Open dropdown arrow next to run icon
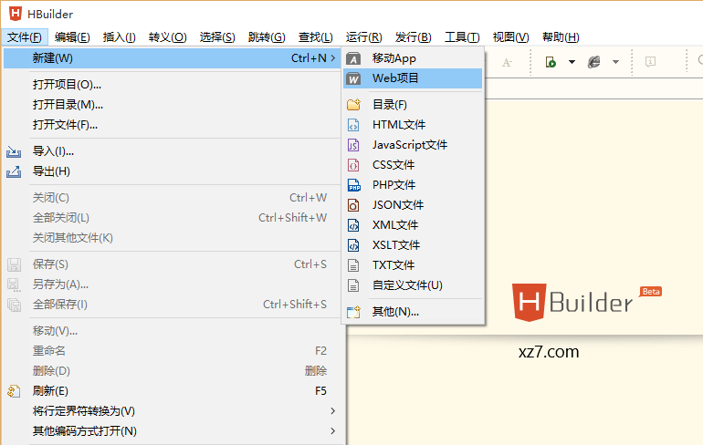Viewport: 703px width, 445px height. pyautogui.click(x=572, y=62)
